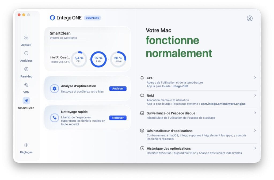274x180 pixels.
Task: Click the 'Nettoyage rapide' card title
Action: 74,112
